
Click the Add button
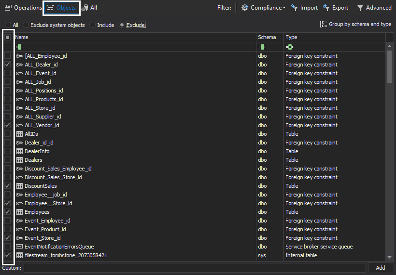point(381,268)
